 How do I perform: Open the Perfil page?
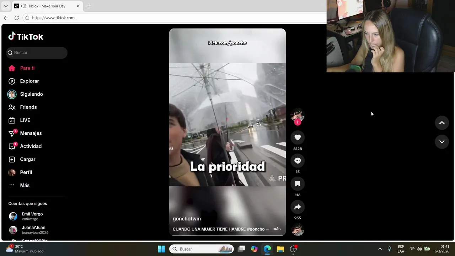20,172
